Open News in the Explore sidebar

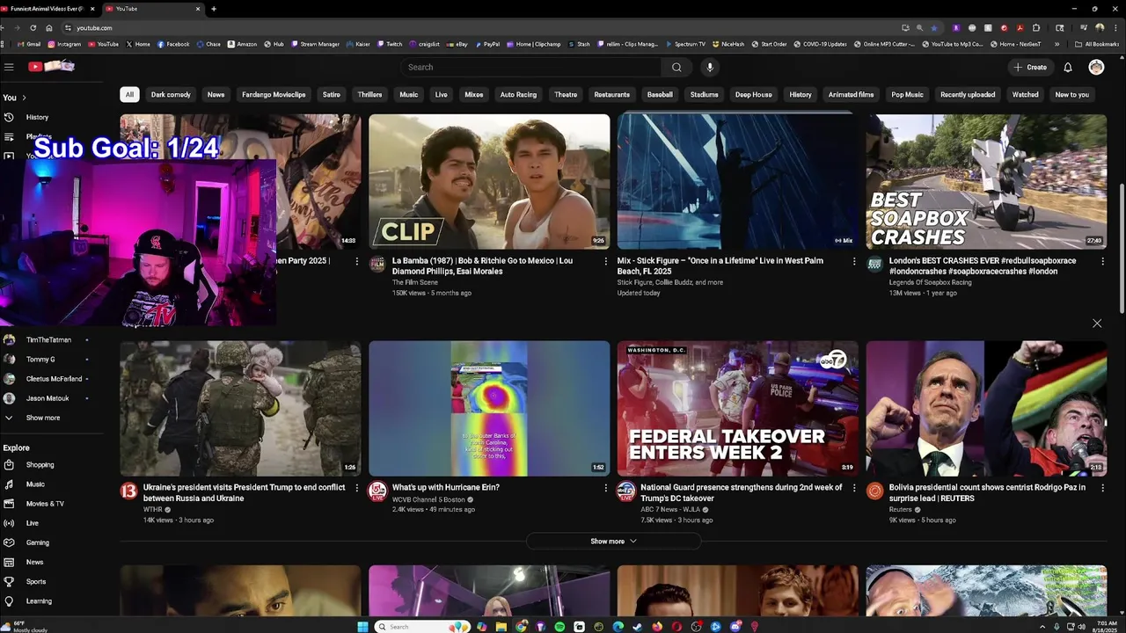34,562
